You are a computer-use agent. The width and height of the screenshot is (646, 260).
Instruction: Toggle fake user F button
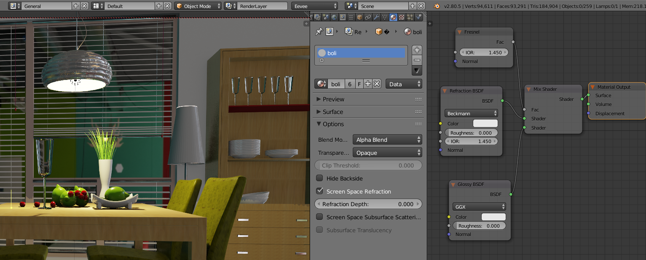[x=359, y=84]
